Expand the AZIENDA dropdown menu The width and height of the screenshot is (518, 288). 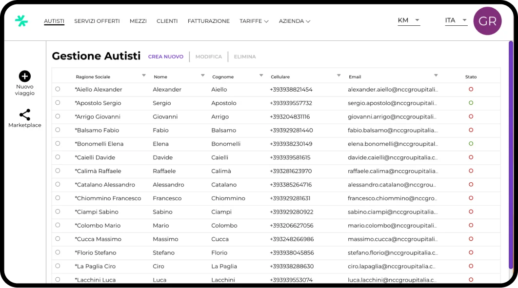(294, 21)
